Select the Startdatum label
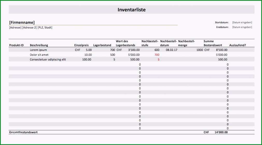262x145 pixels. tap(222, 22)
